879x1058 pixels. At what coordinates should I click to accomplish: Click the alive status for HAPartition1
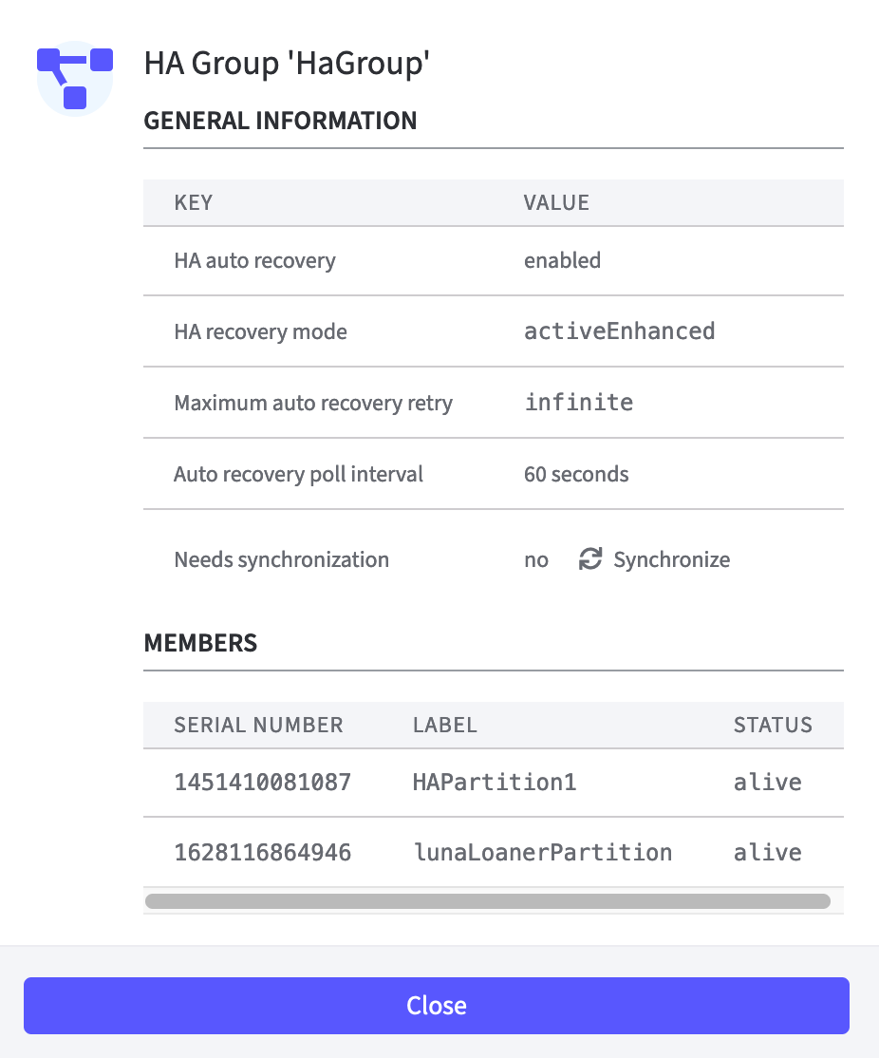pos(767,781)
